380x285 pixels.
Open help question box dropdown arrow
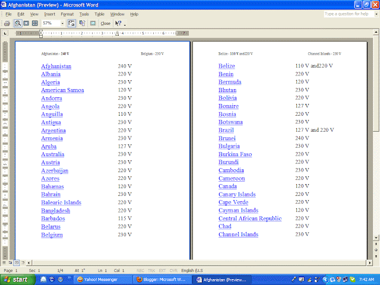point(376,14)
